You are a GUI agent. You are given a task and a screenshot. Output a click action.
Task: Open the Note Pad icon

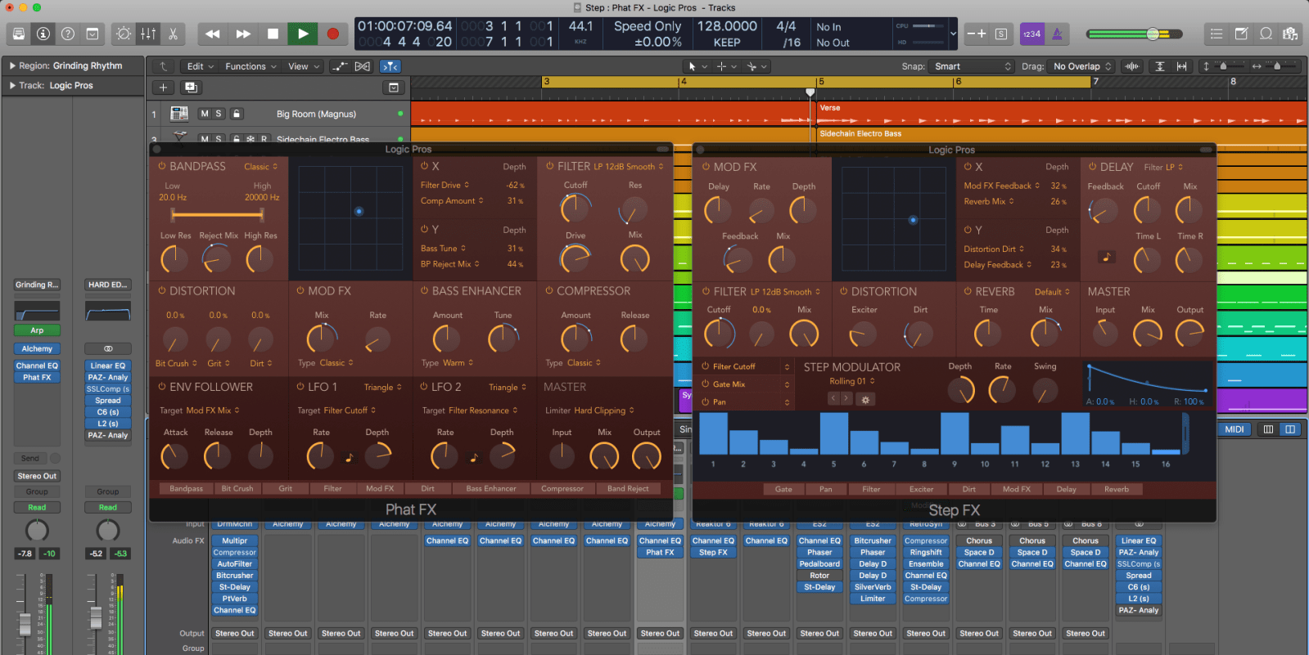click(x=1241, y=34)
